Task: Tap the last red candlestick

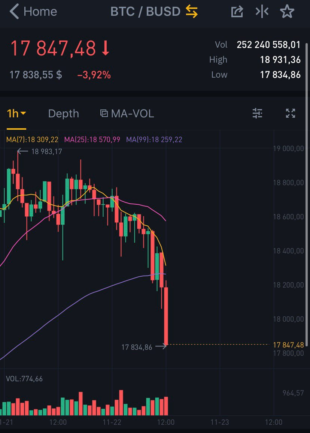Action: tap(166, 316)
